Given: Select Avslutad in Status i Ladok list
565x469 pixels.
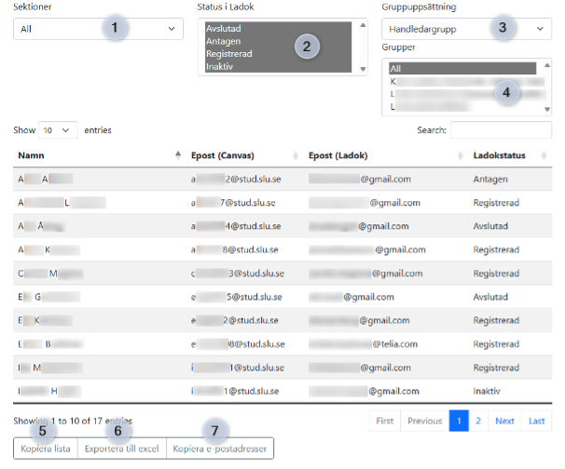Looking at the screenshot, I should (224, 29).
